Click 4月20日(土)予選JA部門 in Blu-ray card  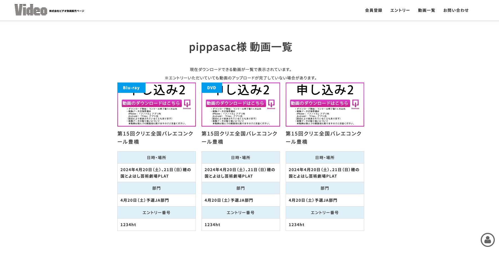click(x=145, y=200)
